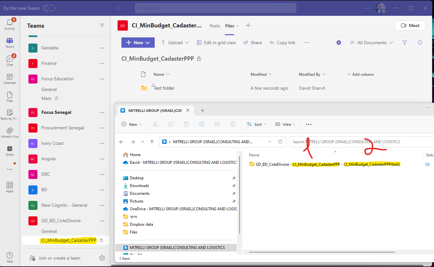Select Dropbox data folder in navigation pane

pos(141,224)
